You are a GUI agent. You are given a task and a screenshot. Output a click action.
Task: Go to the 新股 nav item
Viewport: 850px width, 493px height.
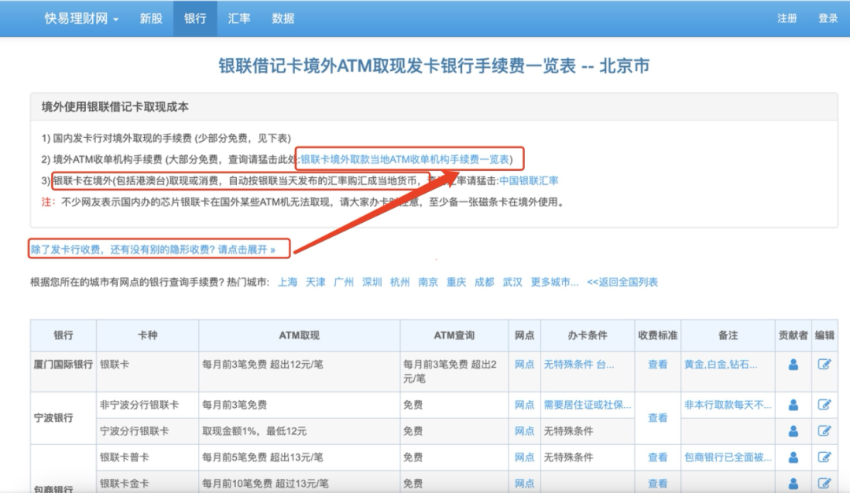pyautogui.click(x=151, y=18)
